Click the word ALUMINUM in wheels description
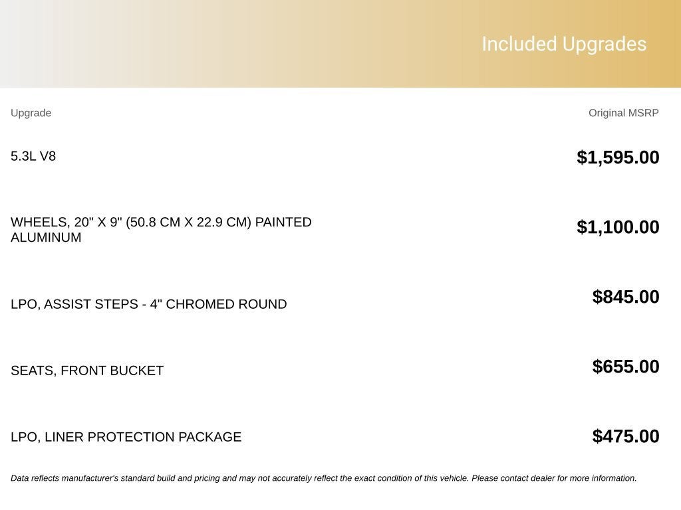 click(x=46, y=237)
